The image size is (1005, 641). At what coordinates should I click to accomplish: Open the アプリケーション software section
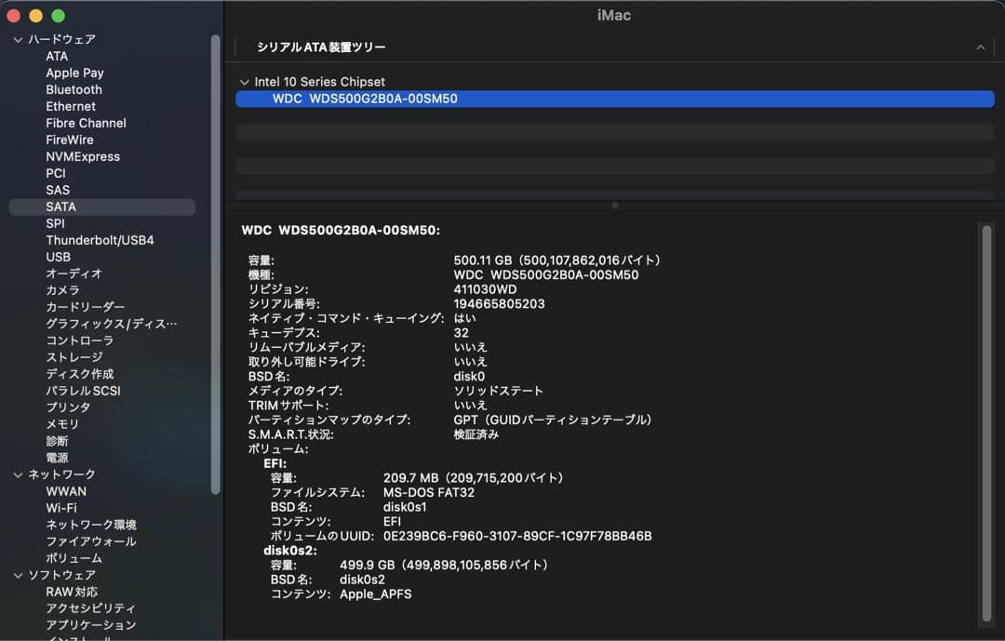(x=96, y=624)
